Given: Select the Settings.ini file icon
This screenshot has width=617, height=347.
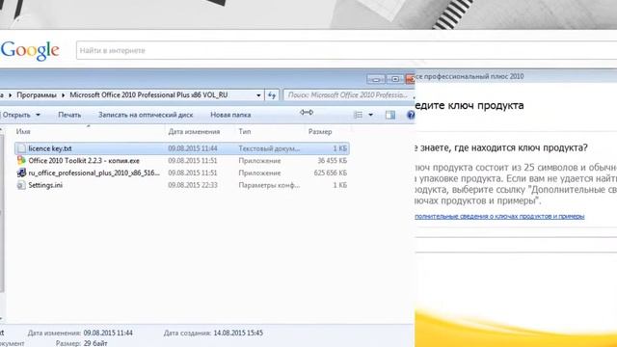Looking at the screenshot, I should click(21, 185).
